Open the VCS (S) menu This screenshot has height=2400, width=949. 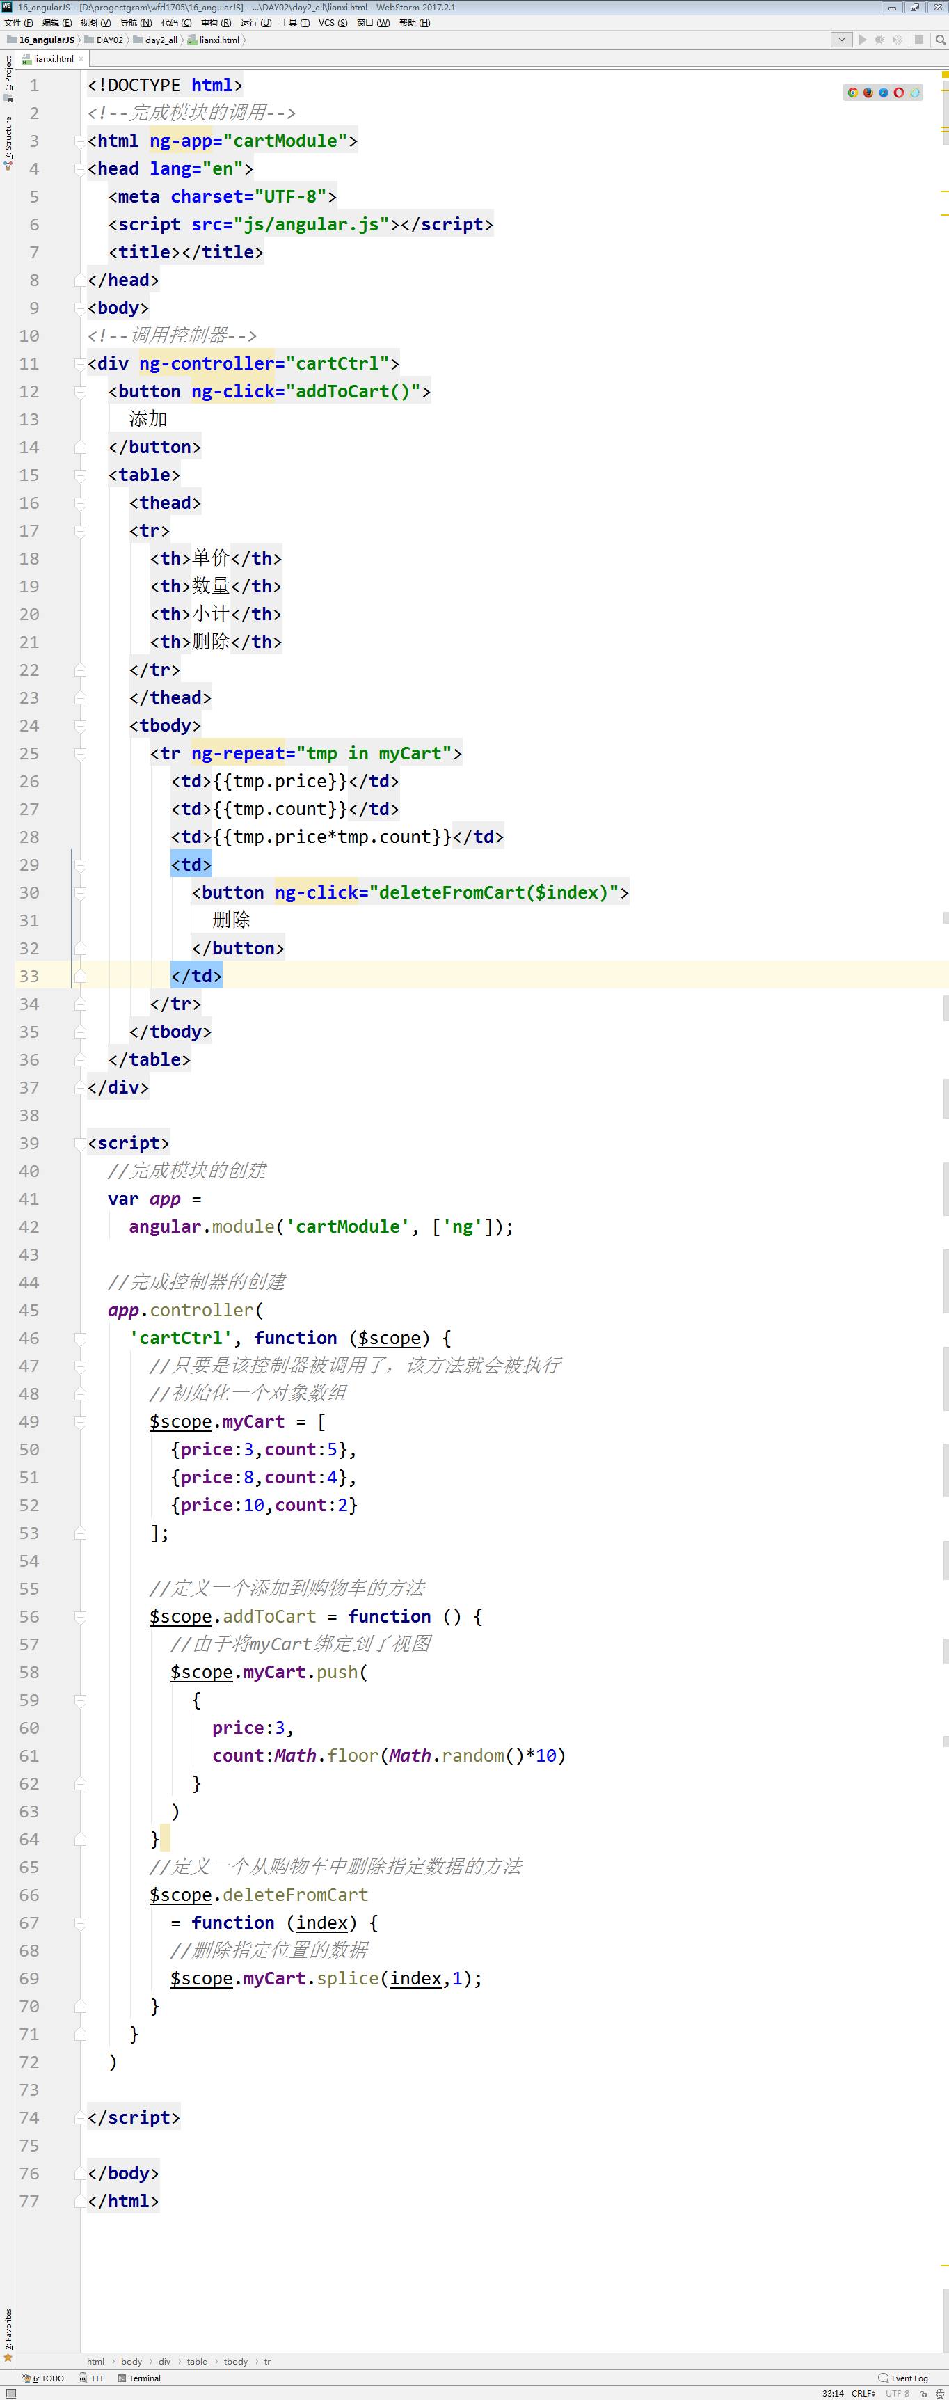click(x=333, y=23)
